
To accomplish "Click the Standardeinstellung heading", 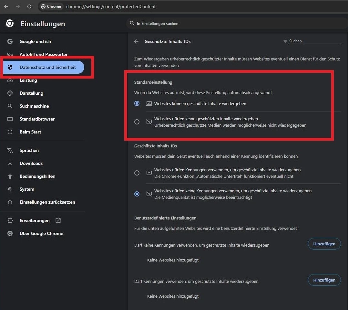I will tap(153, 82).
